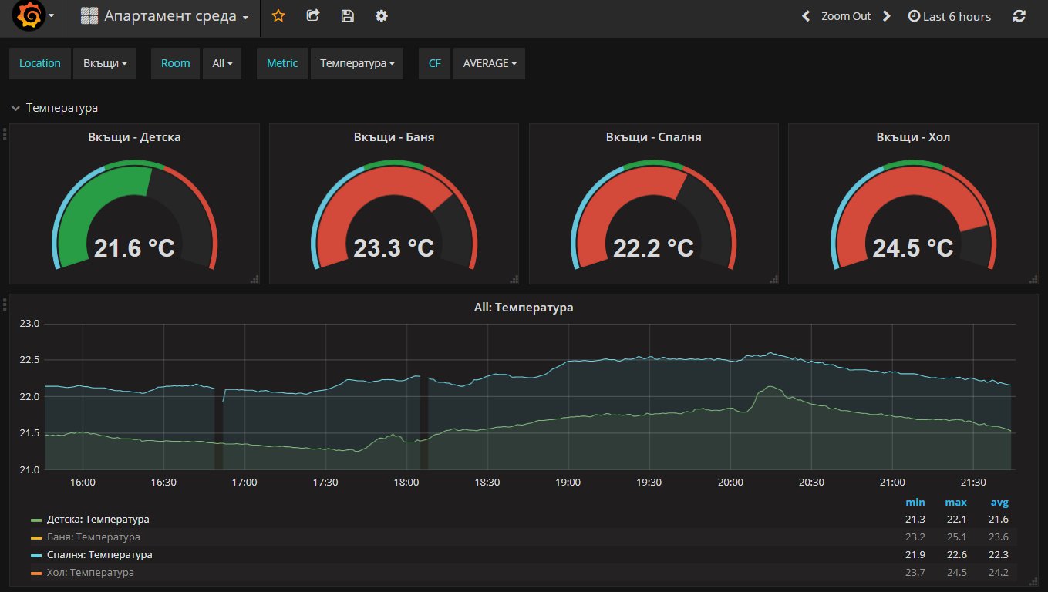Screen dimensions: 1048x592
Task: Open the Вкъщи - Баня panel title menu
Action: click(x=394, y=137)
